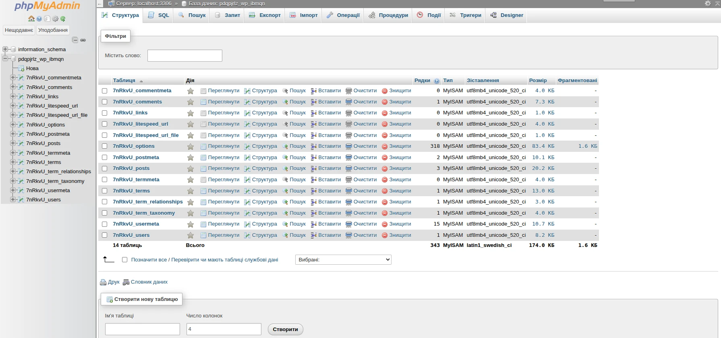Open the phpMyAdmin home icon
Screen dimensions: 721x338
31,19
